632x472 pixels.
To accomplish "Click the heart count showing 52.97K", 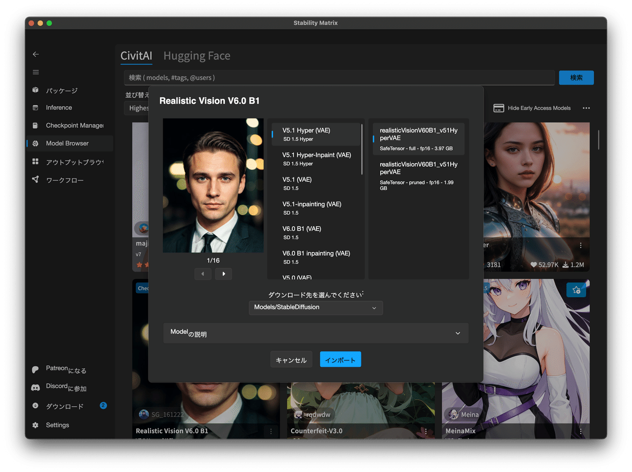I will [x=544, y=265].
